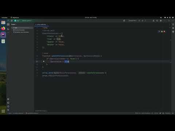The image size is (175, 131).
Task: Open the Current File run configuration dropdown
Action: 133,21
